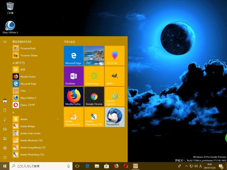This screenshot has width=227, height=170.
Task: Click the Windows Start button
Action: tap(5, 166)
